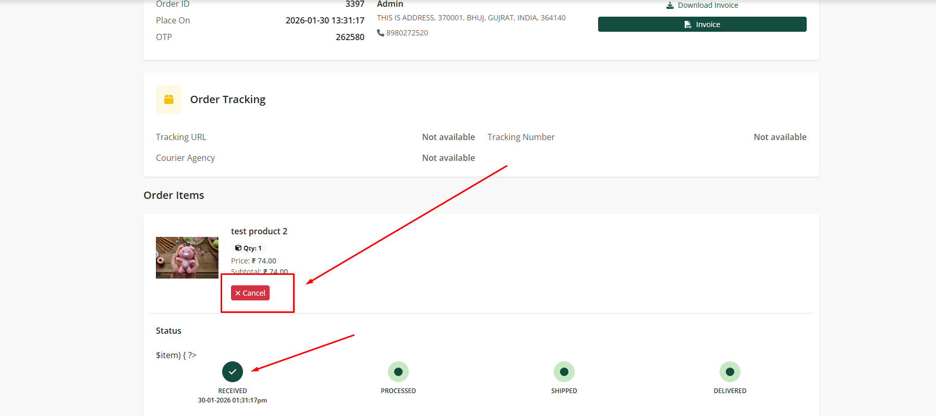936x416 pixels.
Task: Click Not available next to Courier Agency
Action: pos(448,158)
